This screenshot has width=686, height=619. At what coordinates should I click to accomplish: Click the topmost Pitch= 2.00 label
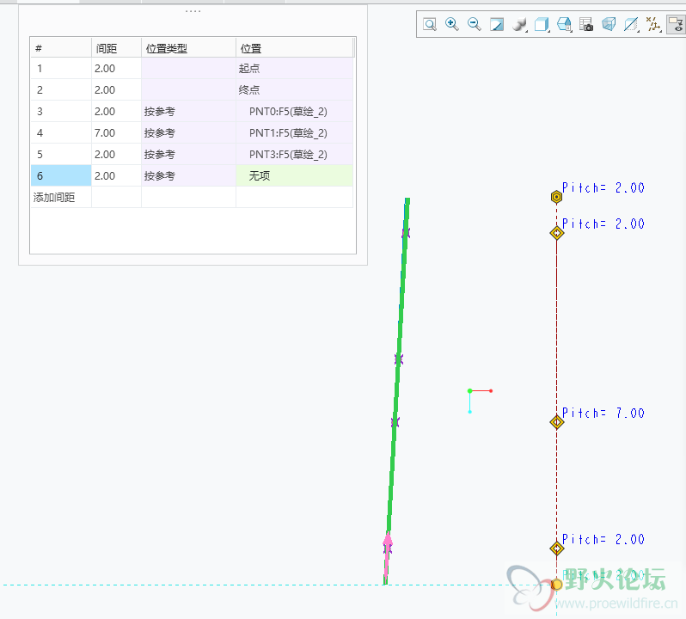click(x=603, y=187)
